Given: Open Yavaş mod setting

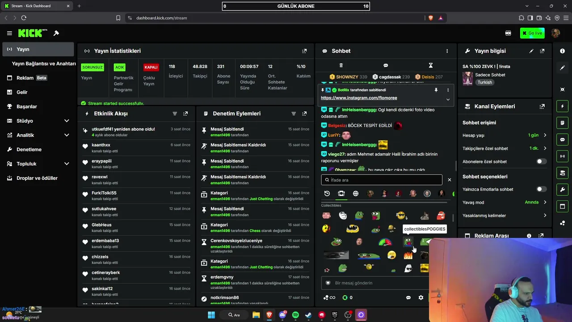Looking at the screenshot, I should tap(505, 202).
